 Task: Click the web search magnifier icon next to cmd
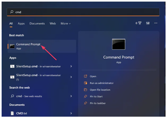pyautogui.click(x=12, y=96)
